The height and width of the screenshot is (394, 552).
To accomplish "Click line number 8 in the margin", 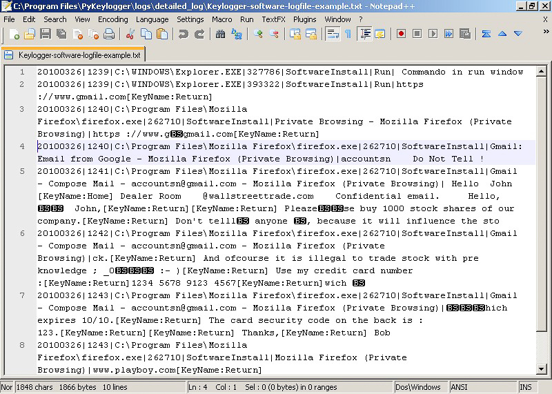I will pyautogui.click(x=22, y=345).
